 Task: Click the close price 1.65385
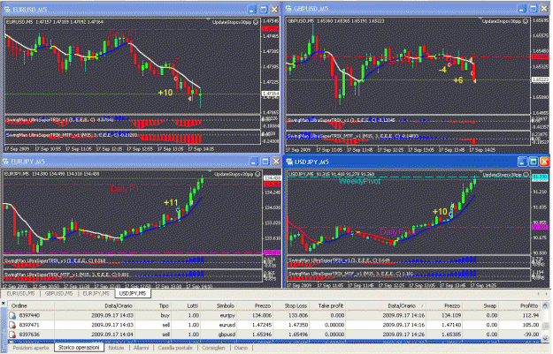(x=452, y=335)
